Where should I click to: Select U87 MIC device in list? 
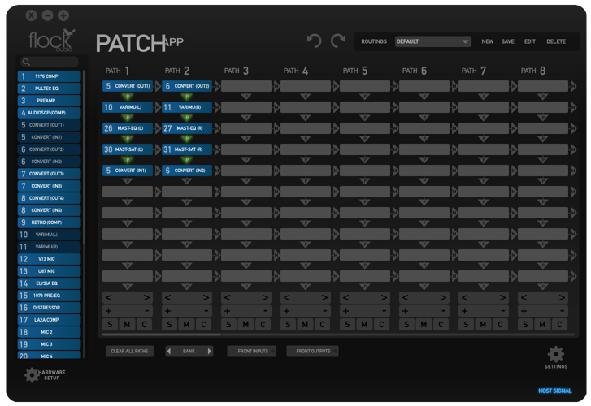click(49, 271)
